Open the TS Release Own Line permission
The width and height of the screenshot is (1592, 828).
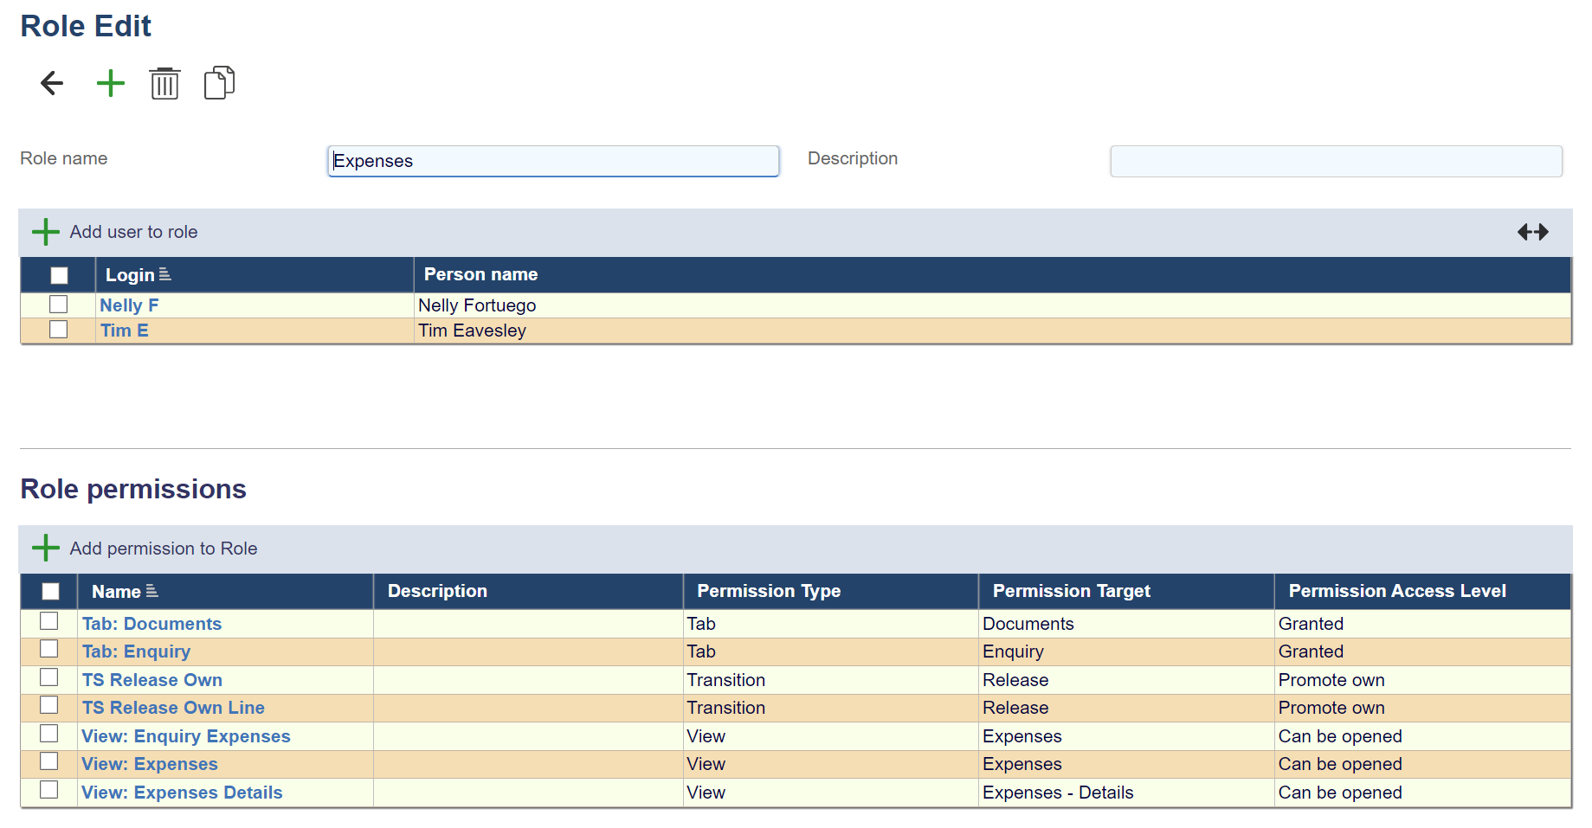173,708
